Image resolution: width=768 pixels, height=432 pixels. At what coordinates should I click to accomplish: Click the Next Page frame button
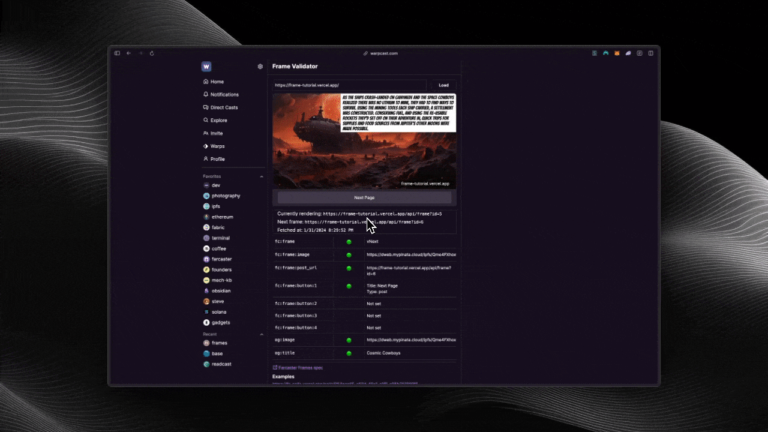coord(364,197)
